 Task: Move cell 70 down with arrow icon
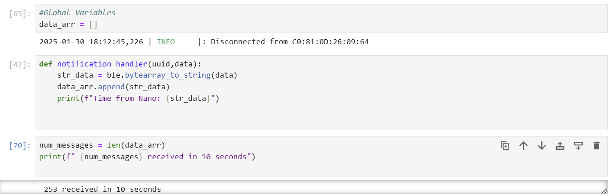point(542,145)
